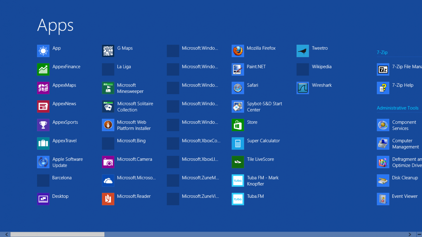422x237 pixels.
Task: Open Safari compass icon
Action: pyautogui.click(x=238, y=88)
